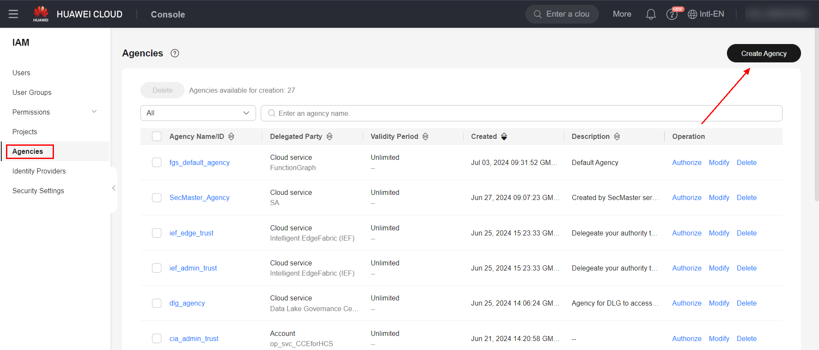Click the Huawei Cloud logo
This screenshot has width=819, height=350.
41,14
